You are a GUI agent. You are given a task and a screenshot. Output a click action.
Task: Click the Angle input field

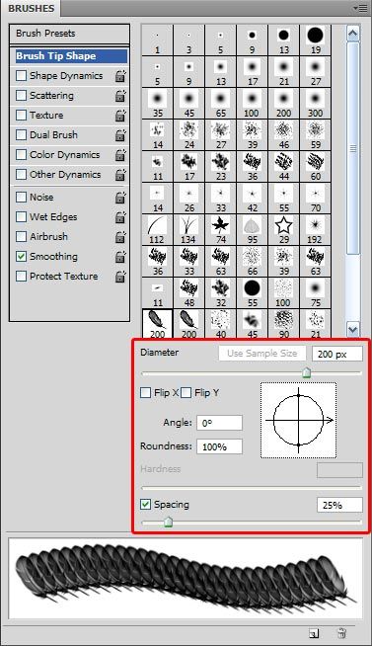[219, 423]
